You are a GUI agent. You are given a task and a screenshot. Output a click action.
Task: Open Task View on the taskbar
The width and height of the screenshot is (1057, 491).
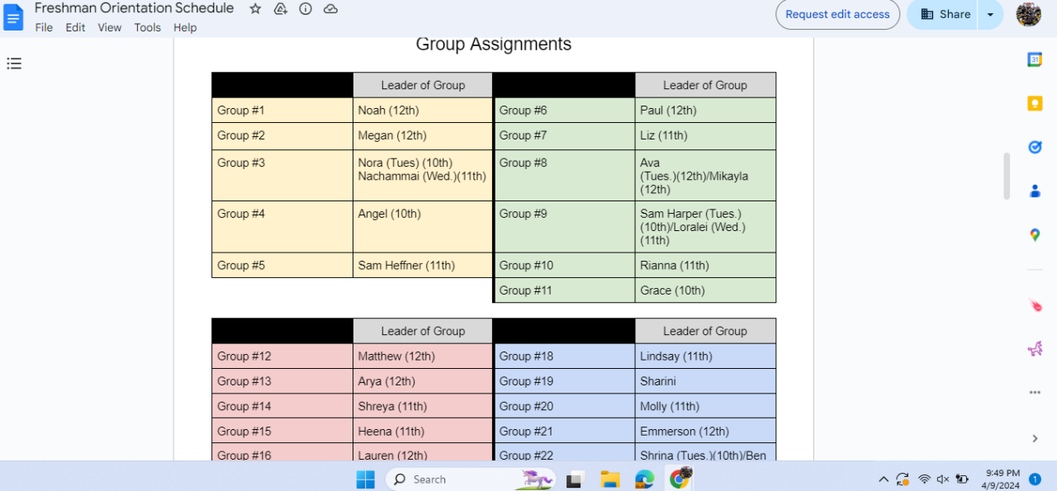pyautogui.click(x=576, y=479)
